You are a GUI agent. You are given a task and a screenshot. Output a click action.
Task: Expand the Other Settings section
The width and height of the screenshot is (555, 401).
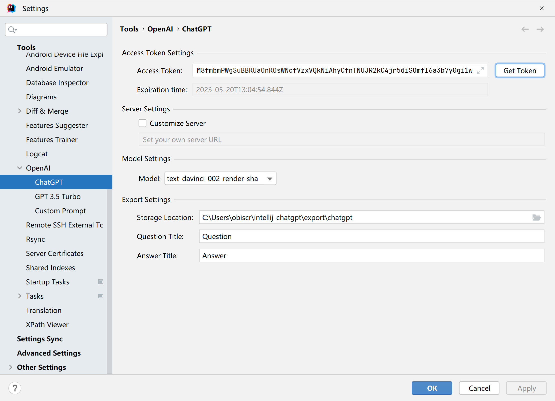[10, 367]
